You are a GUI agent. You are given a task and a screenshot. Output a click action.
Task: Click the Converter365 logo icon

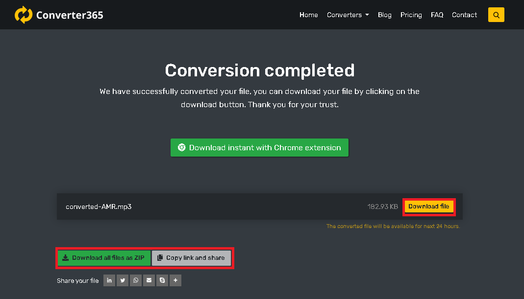(23, 15)
